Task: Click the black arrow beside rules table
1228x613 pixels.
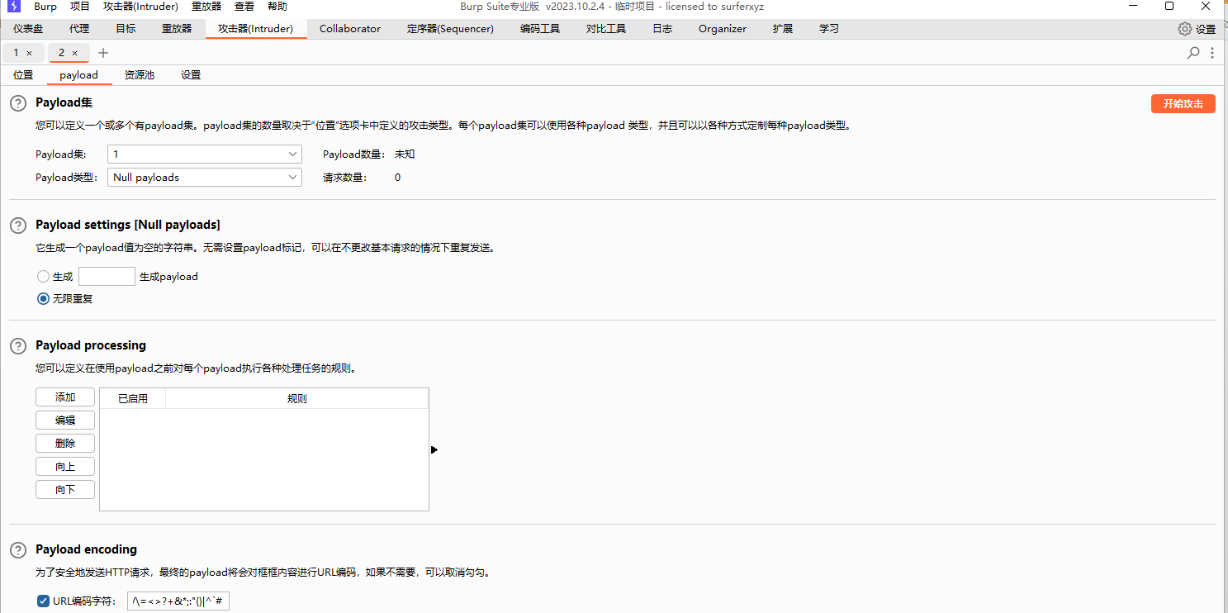Action: [434, 450]
